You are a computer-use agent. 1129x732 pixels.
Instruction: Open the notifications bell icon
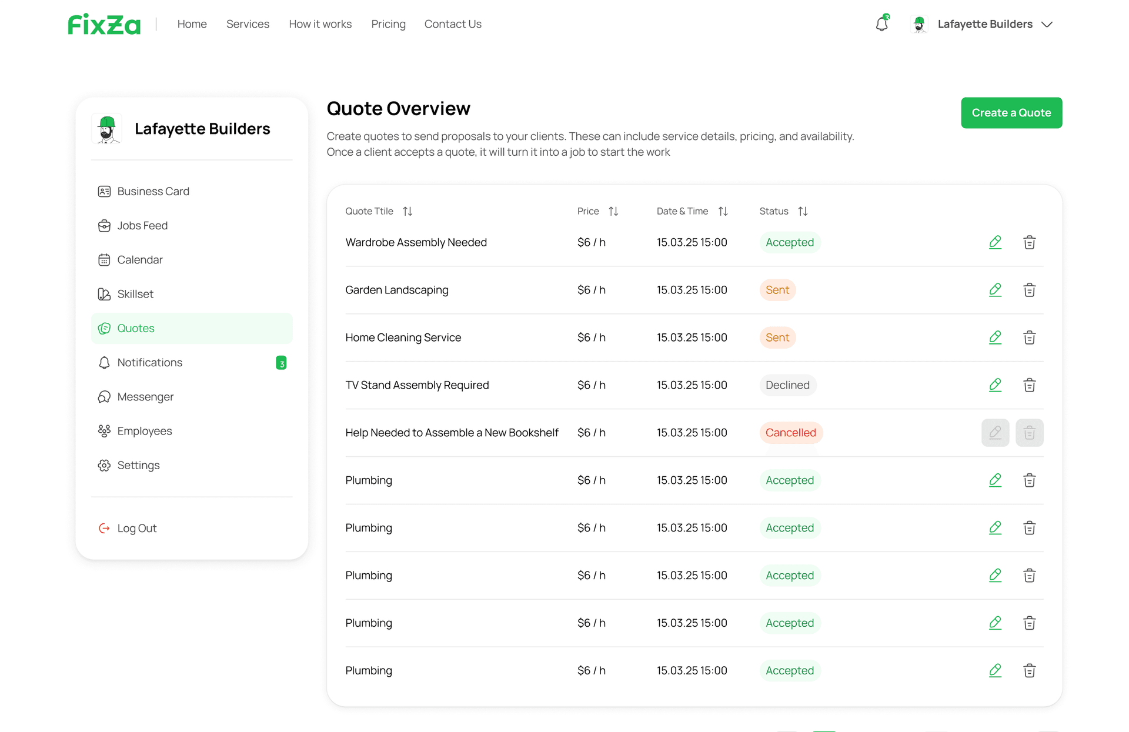pyautogui.click(x=881, y=24)
